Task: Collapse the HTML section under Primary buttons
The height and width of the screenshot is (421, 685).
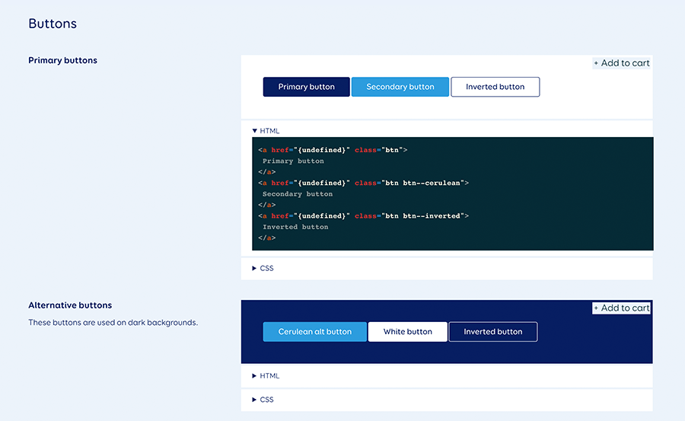Action: point(266,131)
